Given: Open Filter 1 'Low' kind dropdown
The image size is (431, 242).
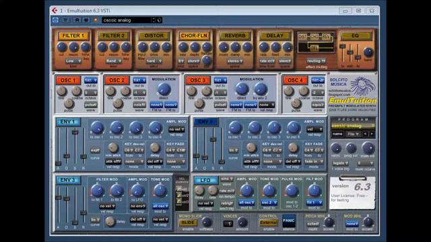Looking at the screenshot, I should (x=73, y=61).
